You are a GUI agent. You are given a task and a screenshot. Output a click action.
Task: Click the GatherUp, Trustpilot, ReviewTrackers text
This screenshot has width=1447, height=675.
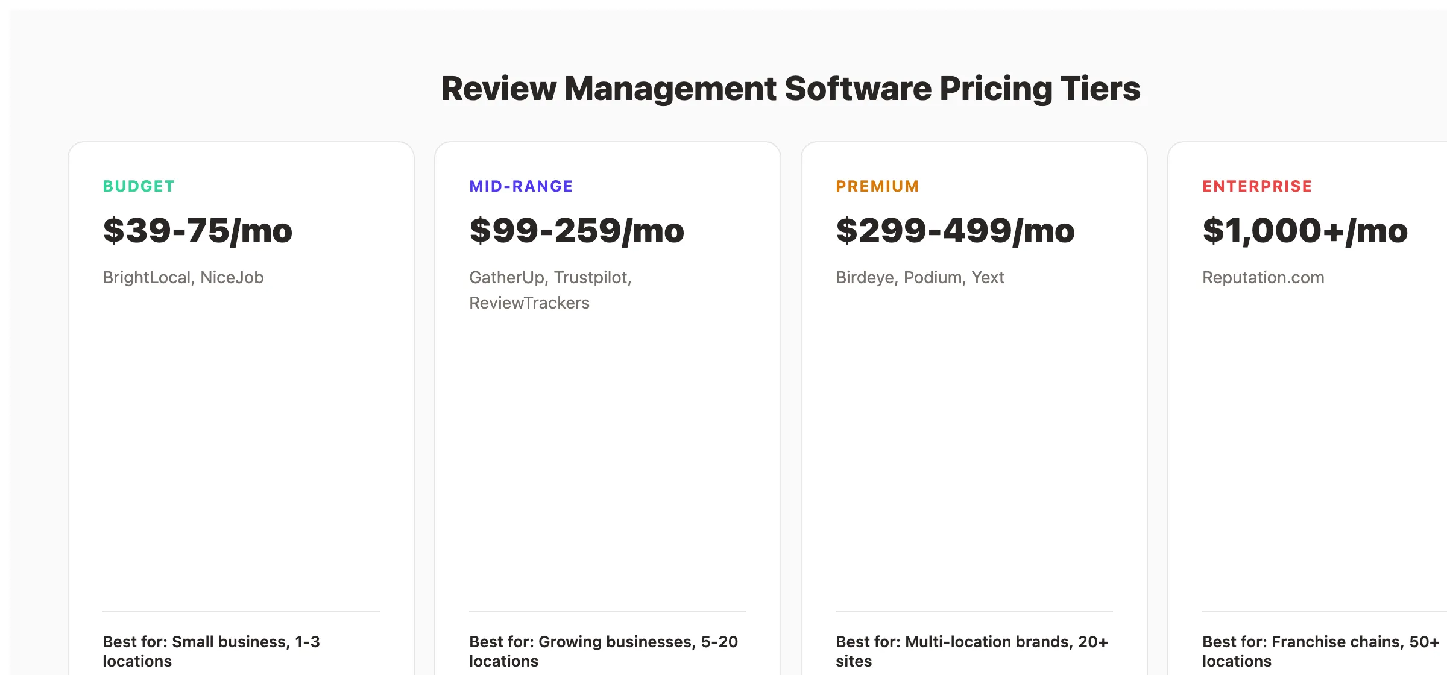[x=550, y=290]
